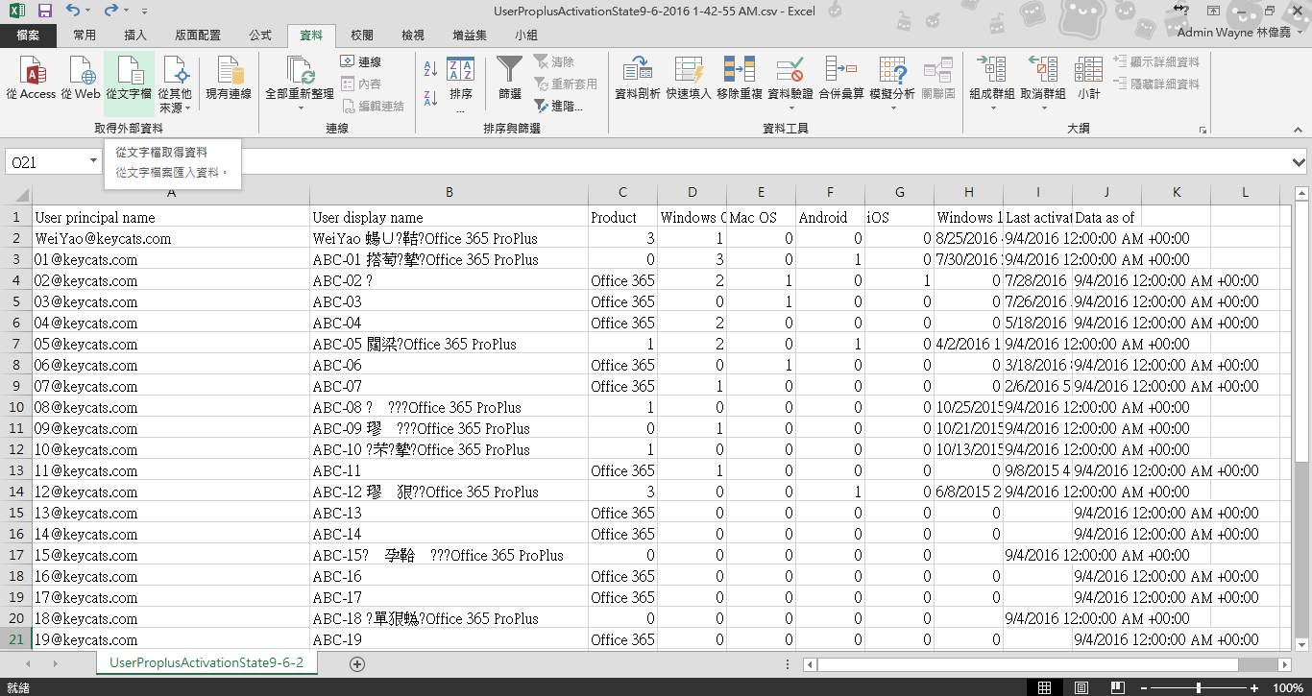Run 快速填入 flash fill

click(689, 79)
